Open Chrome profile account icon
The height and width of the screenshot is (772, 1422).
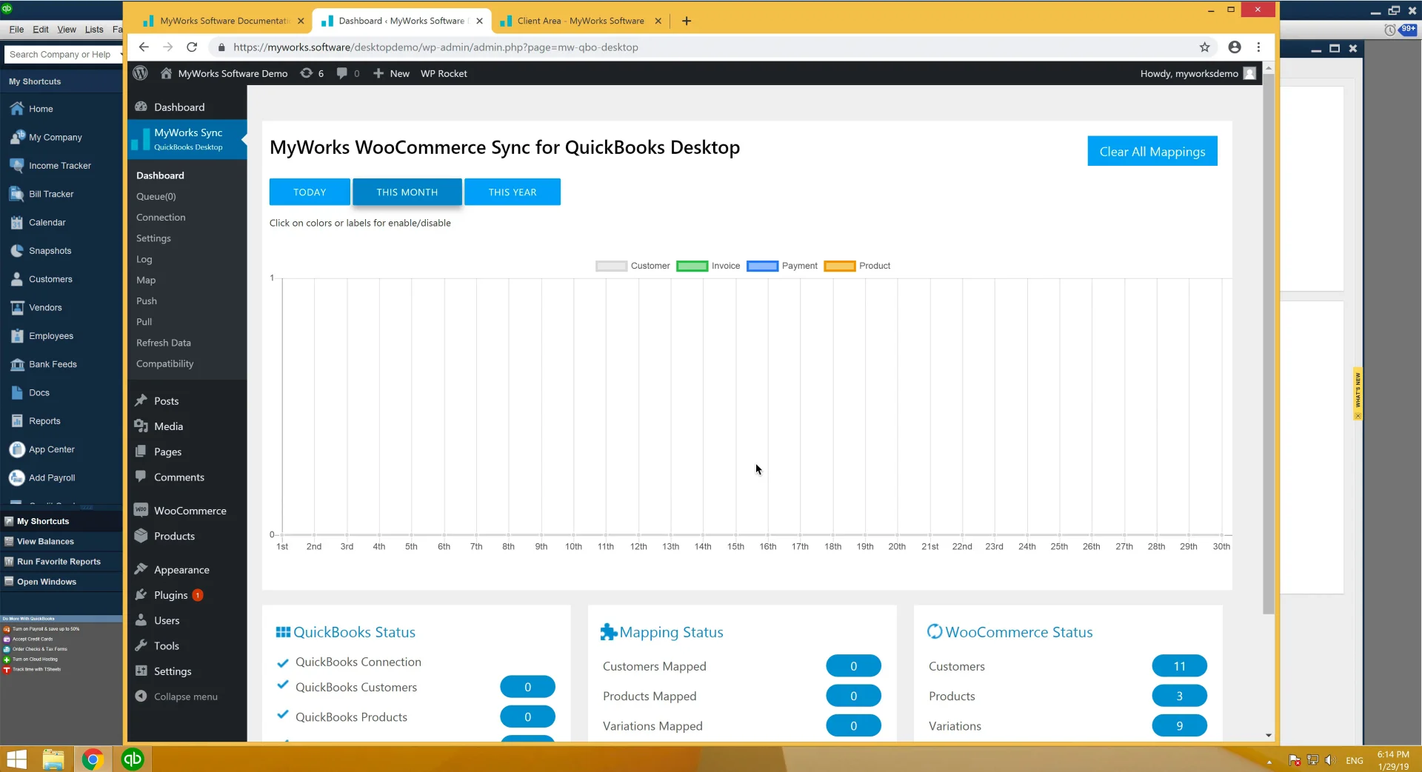pos(1234,47)
